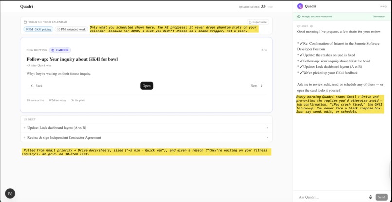This screenshot has height=202, width=392.
Task: Click the purple Quadri avatar in the chat header
Action: [300, 6]
